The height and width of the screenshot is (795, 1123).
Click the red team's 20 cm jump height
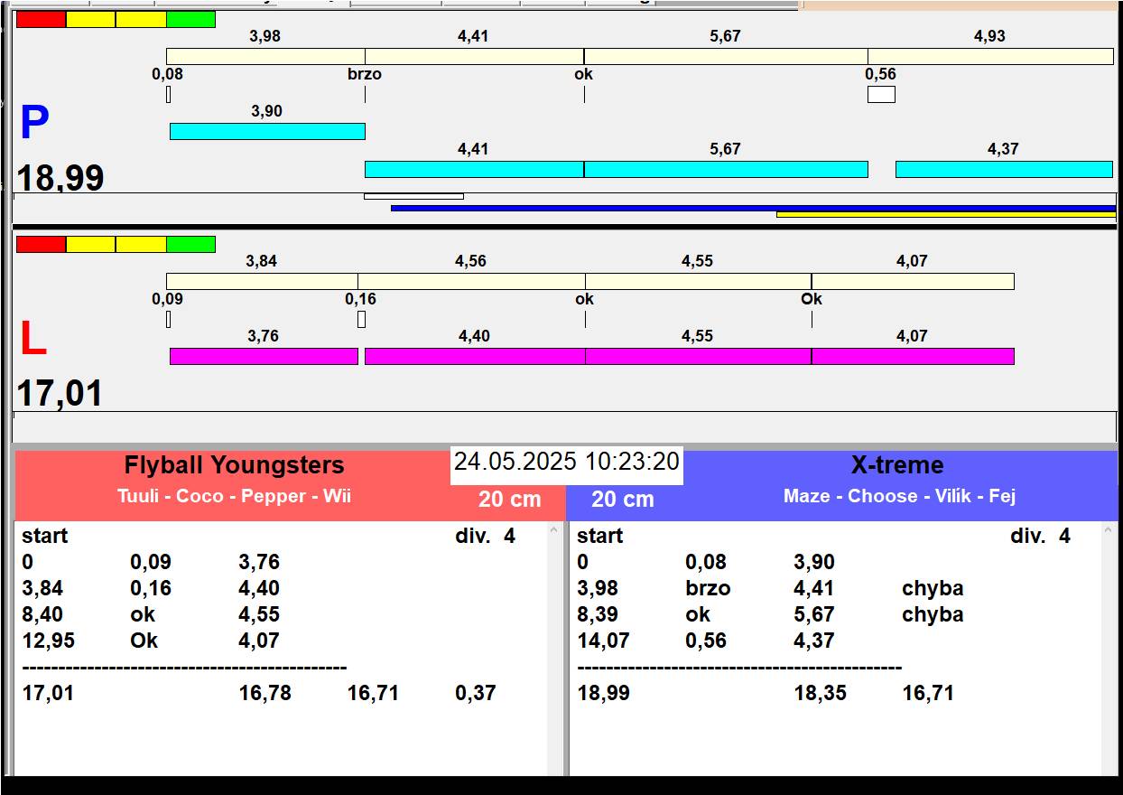509,500
